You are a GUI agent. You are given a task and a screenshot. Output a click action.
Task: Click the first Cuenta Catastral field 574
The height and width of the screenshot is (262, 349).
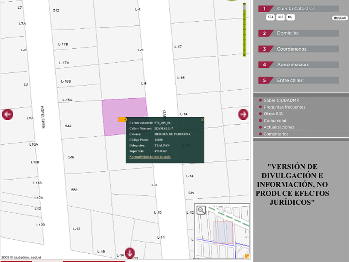(270, 17)
